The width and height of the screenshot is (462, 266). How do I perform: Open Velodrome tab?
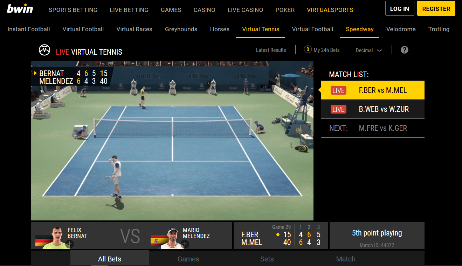(x=401, y=29)
